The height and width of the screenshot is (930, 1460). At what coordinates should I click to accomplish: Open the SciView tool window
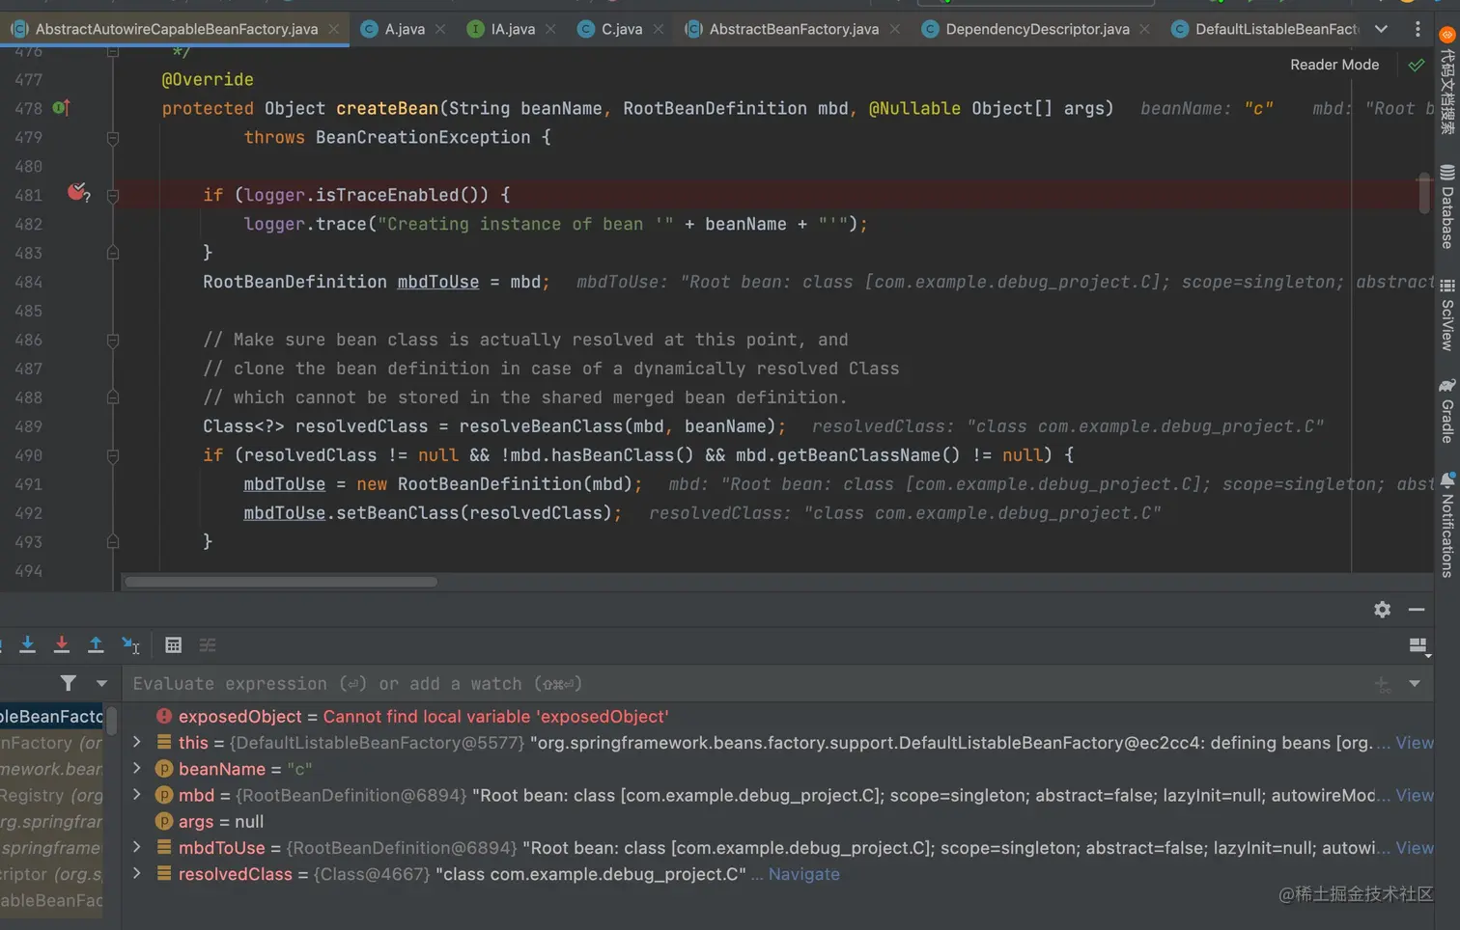coord(1446,315)
